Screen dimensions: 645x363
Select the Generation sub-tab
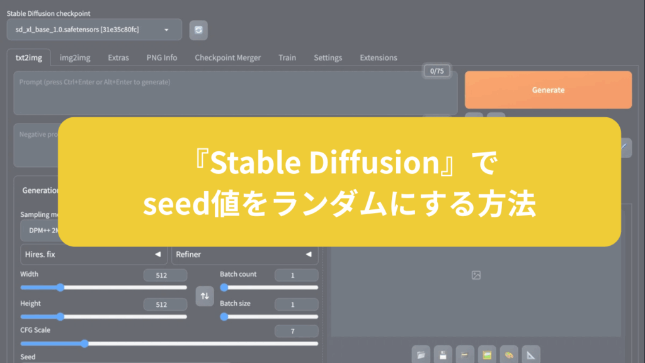pyautogui.click(x=40, y=190)
